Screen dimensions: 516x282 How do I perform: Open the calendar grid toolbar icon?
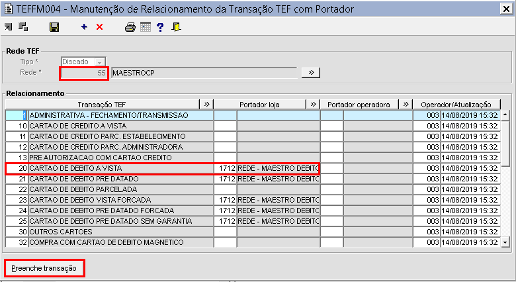pos(146,27)
